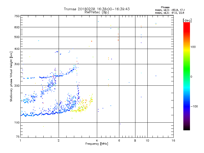
Task: Click the plot title 'Tromsø 20180228 16:38:00-16:39:43'
Action: (97, 9)
